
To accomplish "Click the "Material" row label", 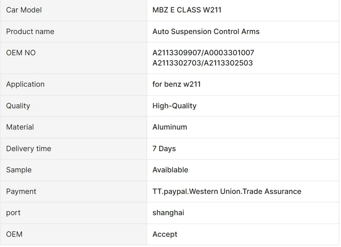I will tap(20, 127).
